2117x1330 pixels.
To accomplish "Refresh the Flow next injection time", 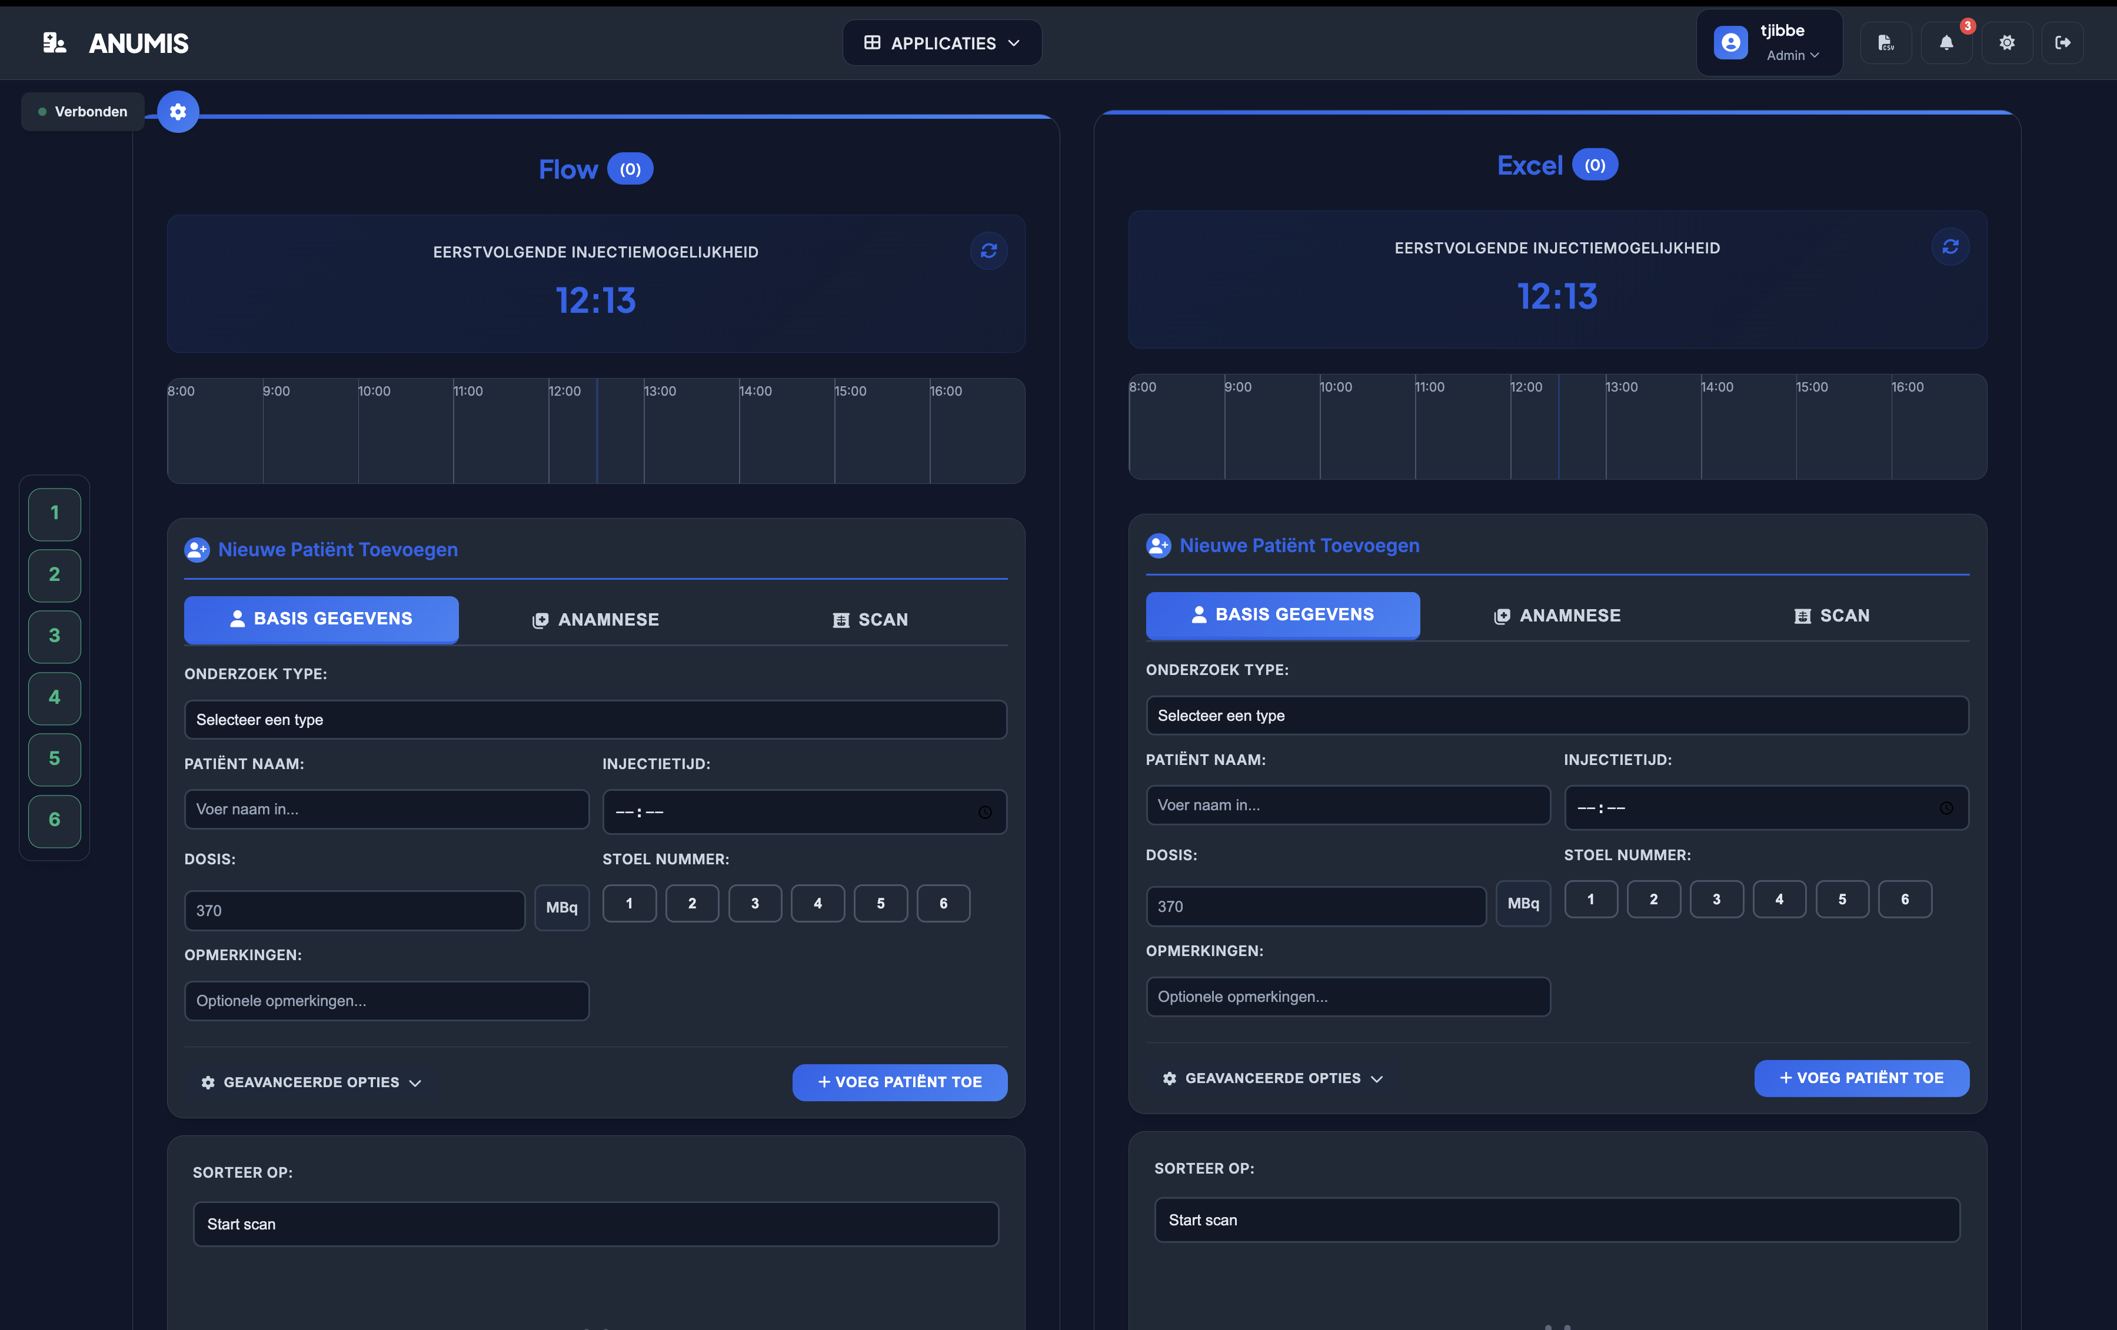I will [989, 251].
